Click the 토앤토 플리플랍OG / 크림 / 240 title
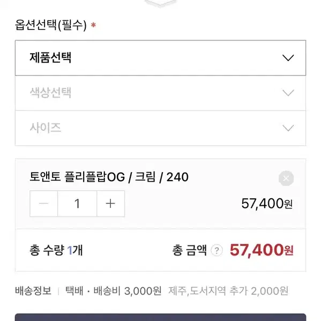The image size is (321, 321). [x=109, y=177]
